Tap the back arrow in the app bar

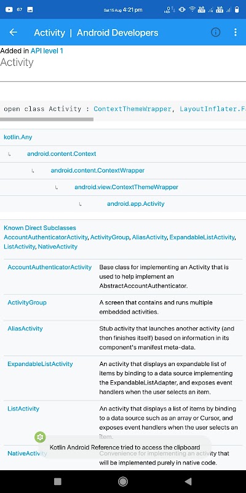click(x=13, y=33)
